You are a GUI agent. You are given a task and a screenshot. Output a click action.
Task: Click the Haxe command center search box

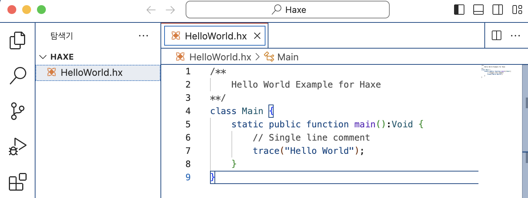[288, 10]
